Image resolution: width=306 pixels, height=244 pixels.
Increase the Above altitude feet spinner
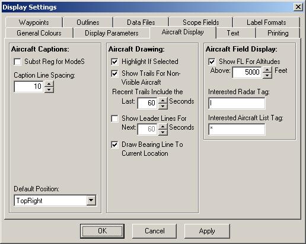tap(267, 70)
